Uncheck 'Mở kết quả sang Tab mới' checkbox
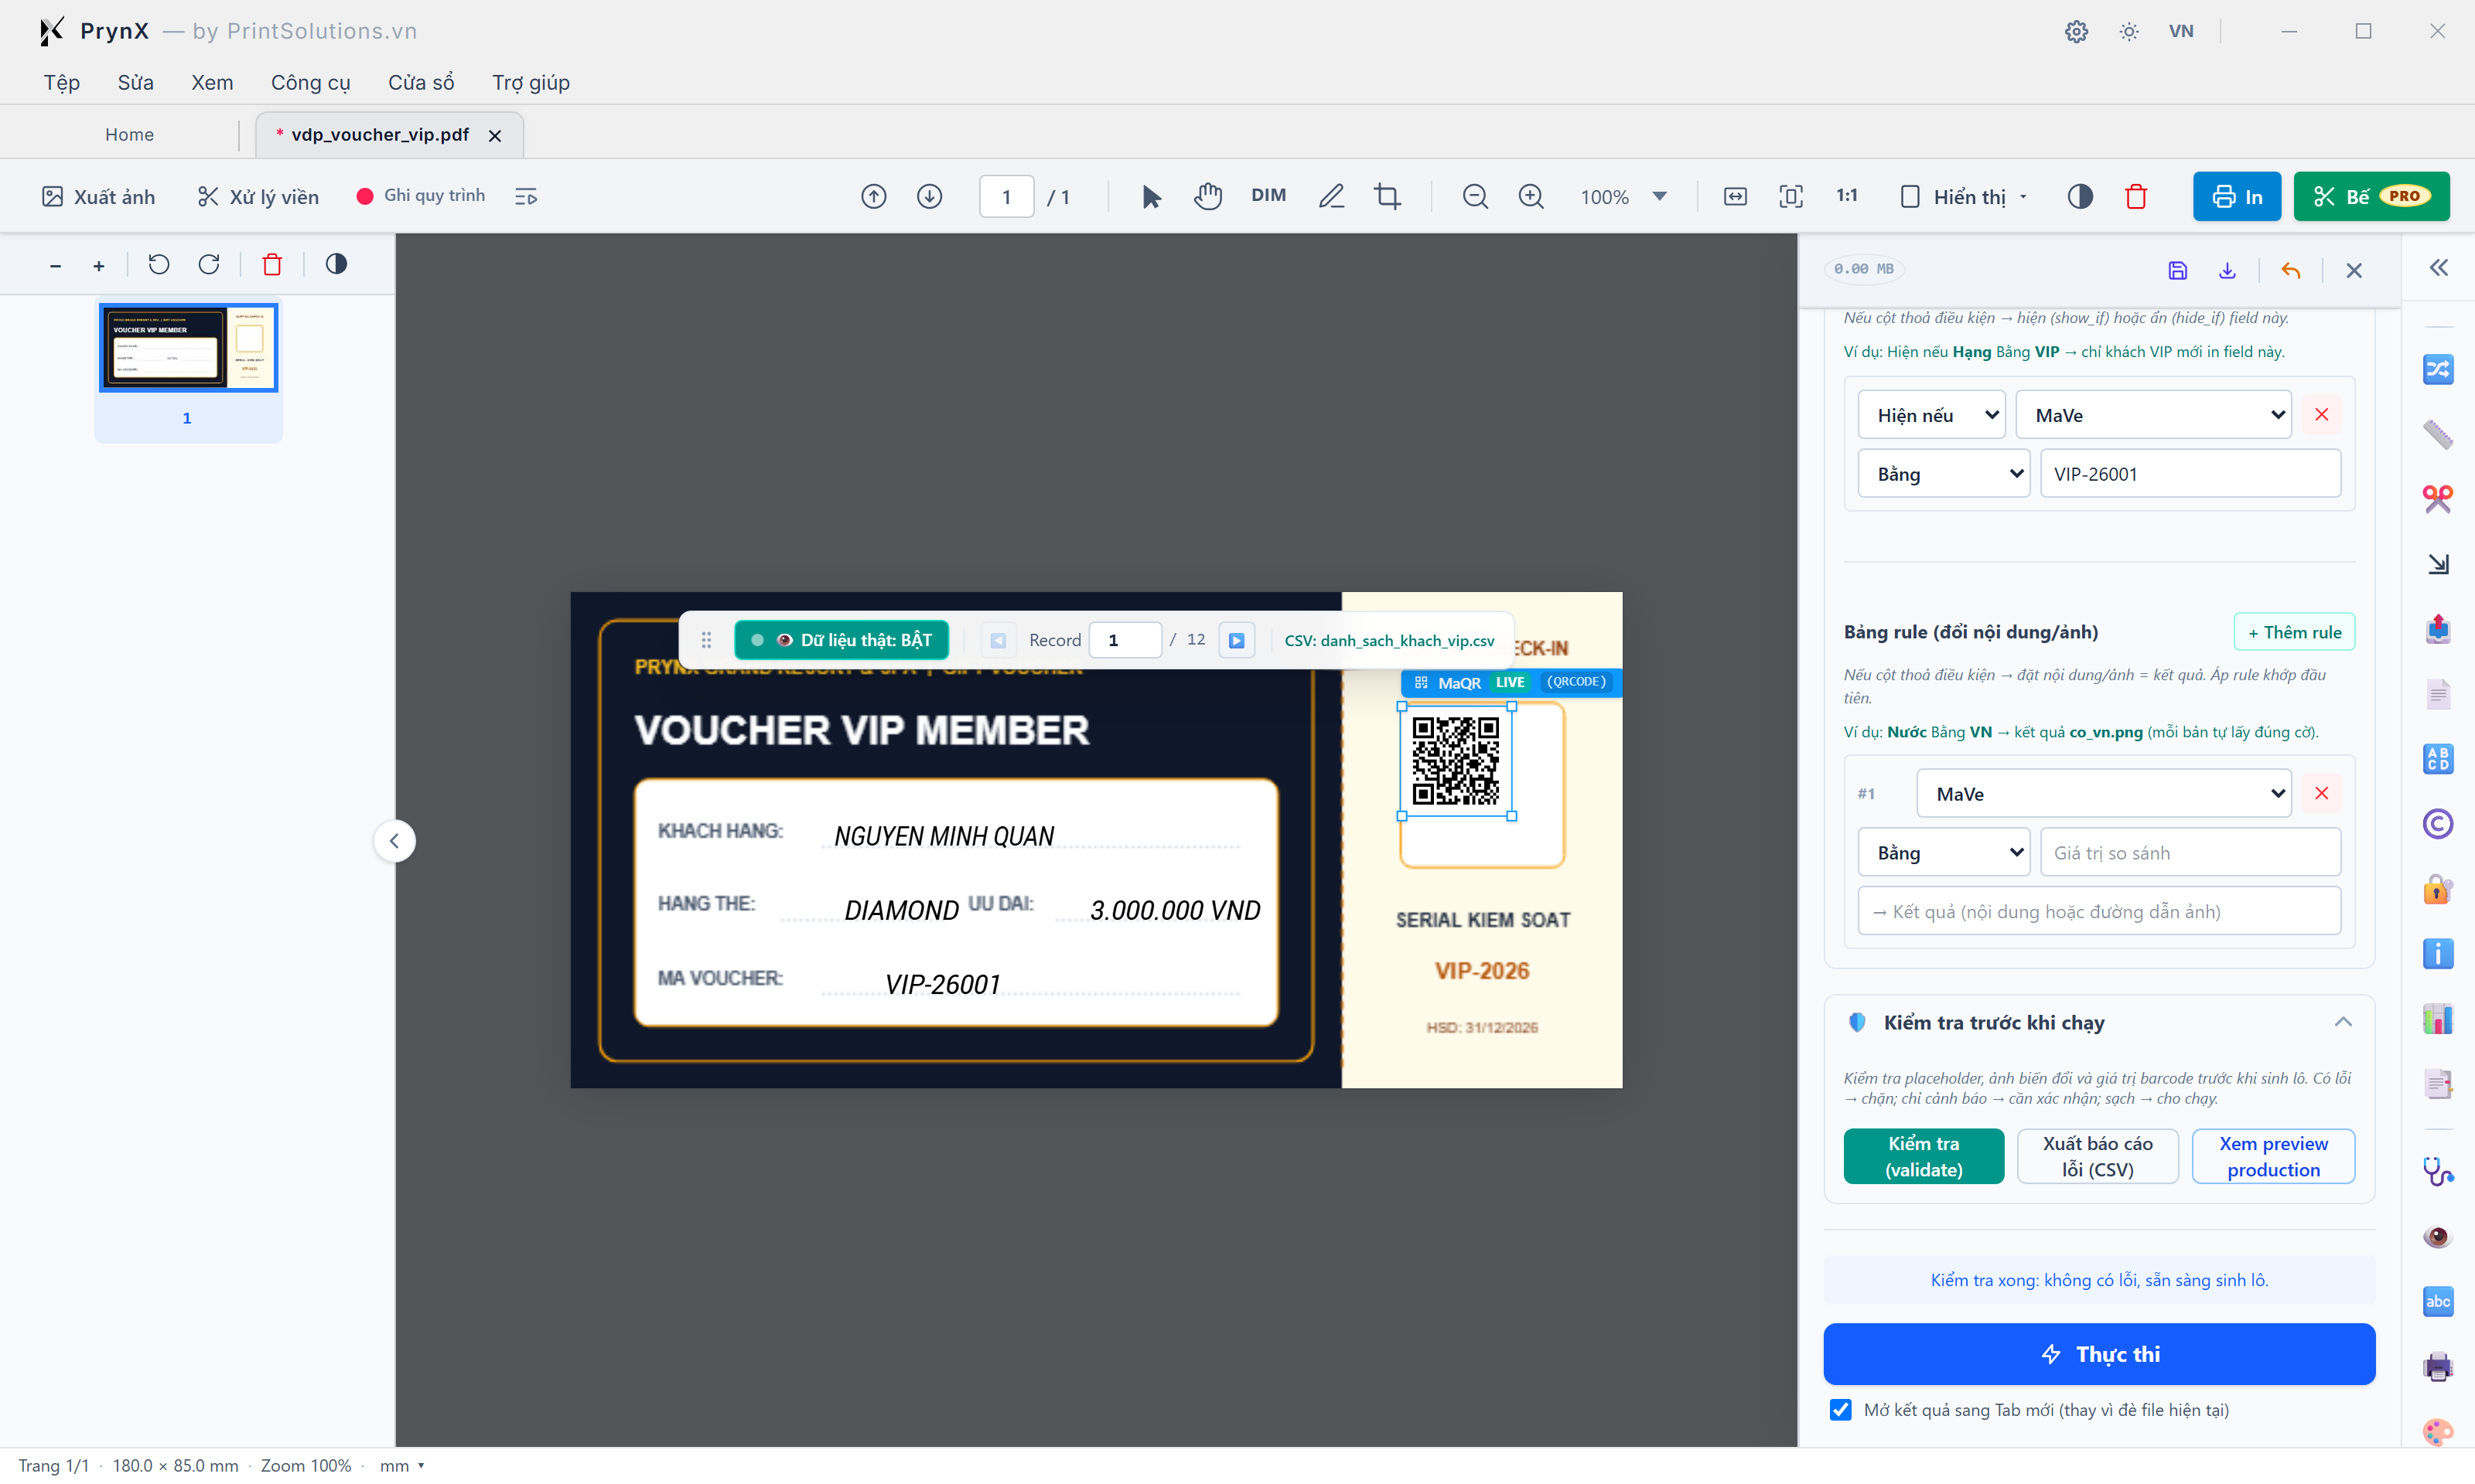The height and width of the screenshot is (1484, 2475). tap(1840, 1410)
